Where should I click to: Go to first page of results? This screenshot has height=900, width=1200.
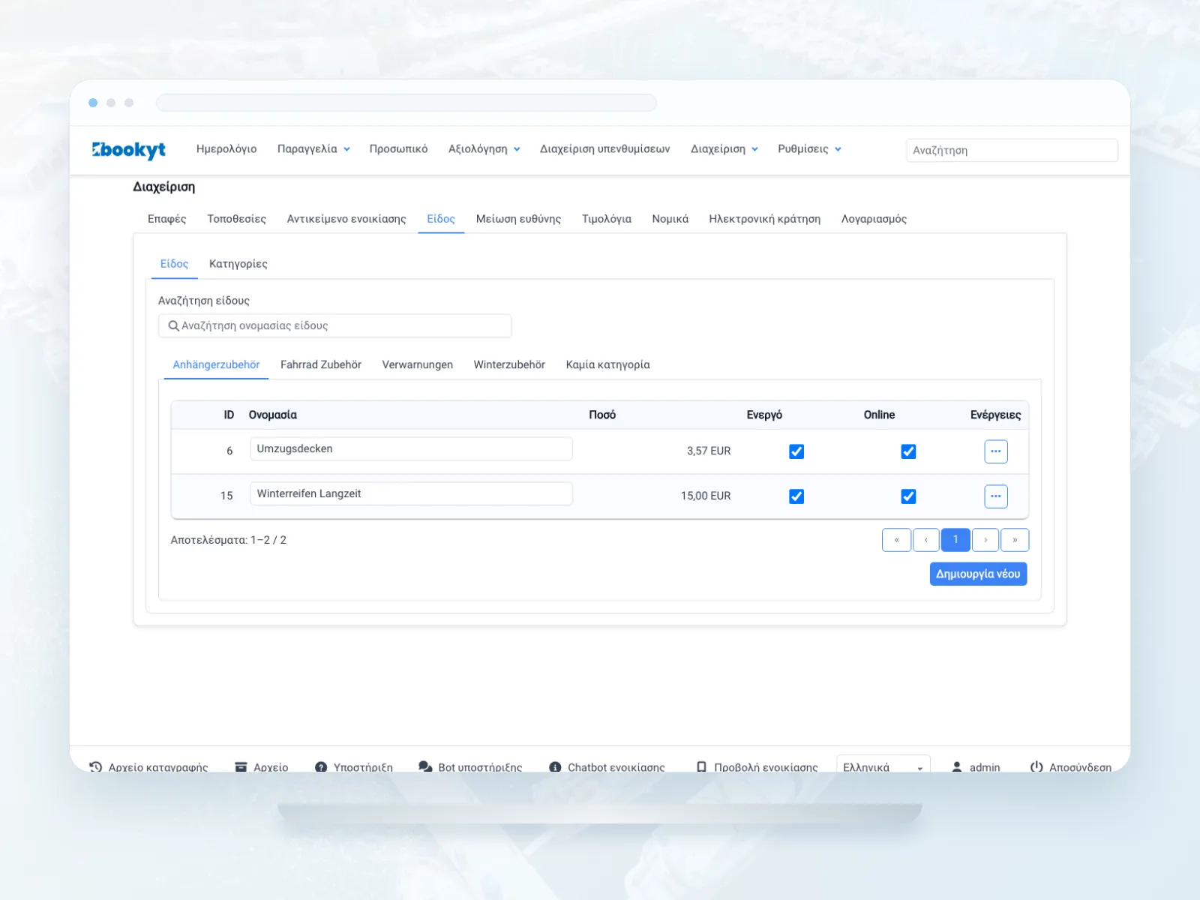click(896, 540)
